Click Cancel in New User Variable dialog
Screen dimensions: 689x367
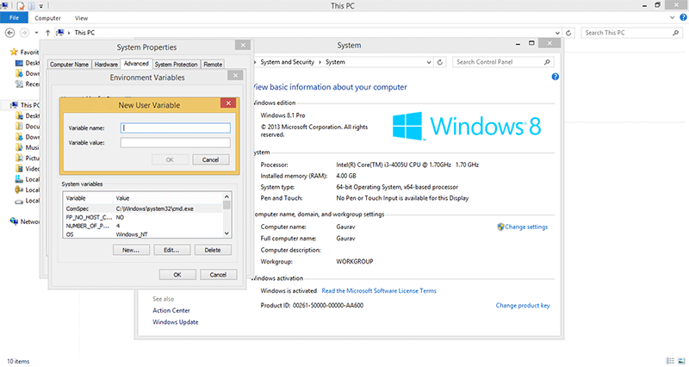click(210, 159)
